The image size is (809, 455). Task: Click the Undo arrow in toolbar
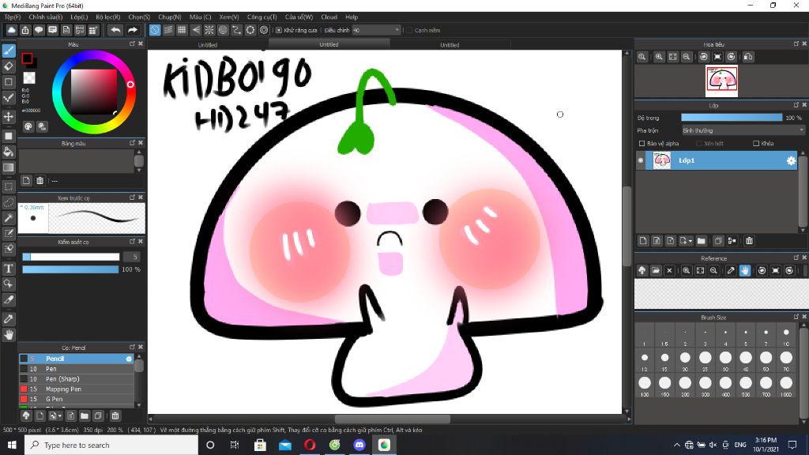[115, 30]
